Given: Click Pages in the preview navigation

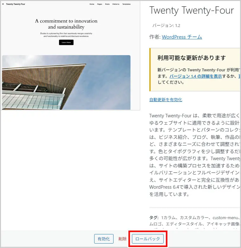Looking at the screenshot, I should (100, 4).
